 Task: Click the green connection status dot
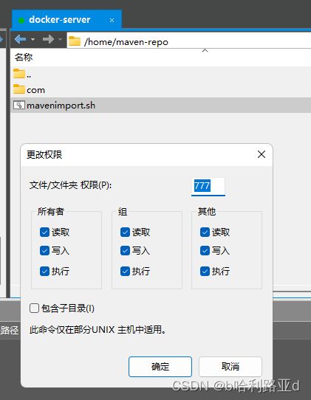pyautogui.click(x=21, y=20)
